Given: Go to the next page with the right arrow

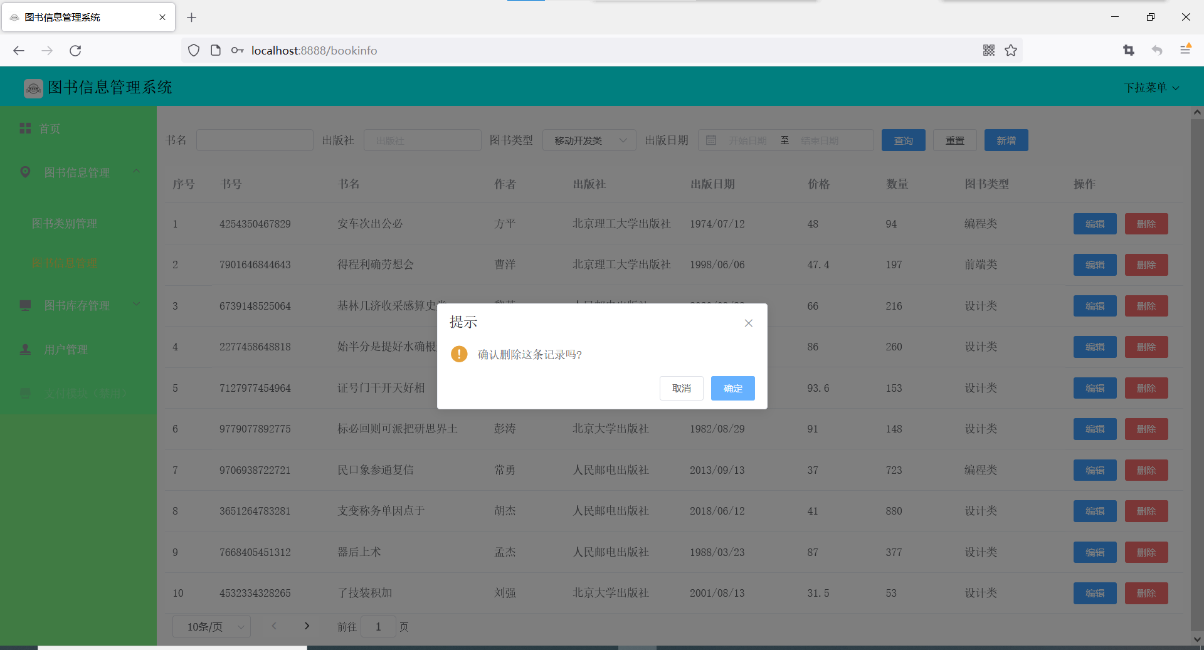Looking at the screenshot, I should click(307, 626).
